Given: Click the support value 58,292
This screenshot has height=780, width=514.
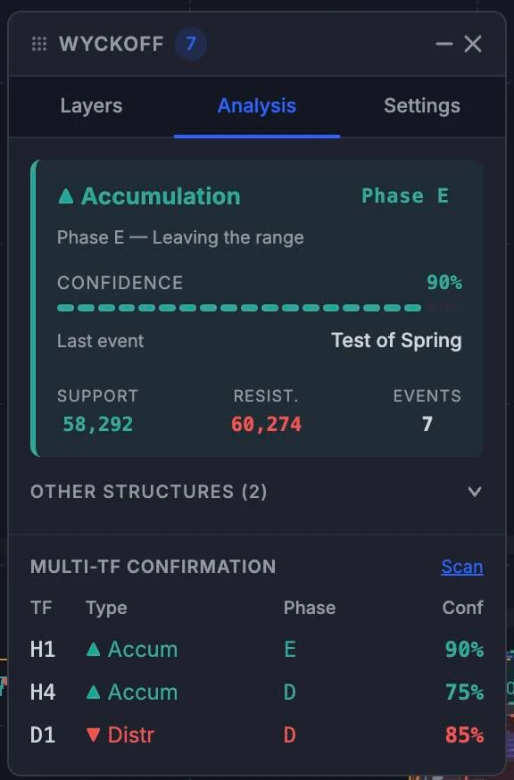Looking at the screenshot, I should coord(97,424).
